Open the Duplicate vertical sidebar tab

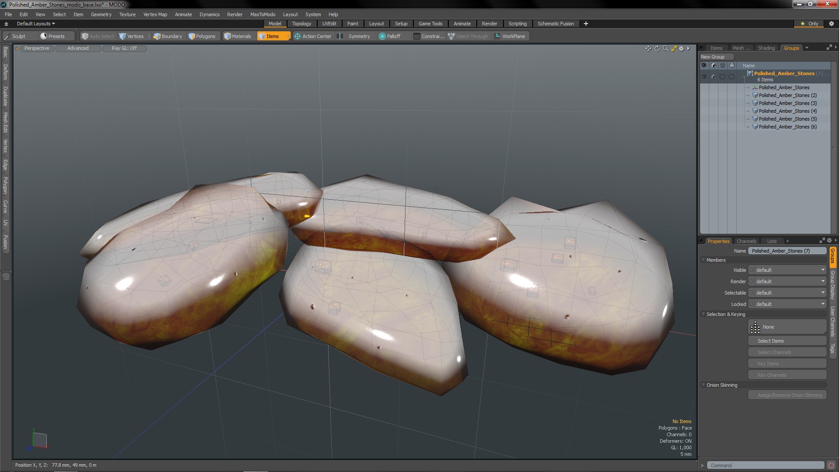pos(5,97)
